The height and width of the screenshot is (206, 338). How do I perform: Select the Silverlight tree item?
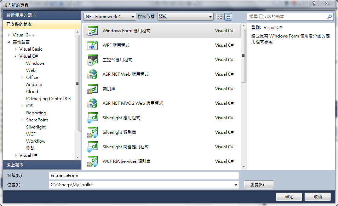coord(36,127)
